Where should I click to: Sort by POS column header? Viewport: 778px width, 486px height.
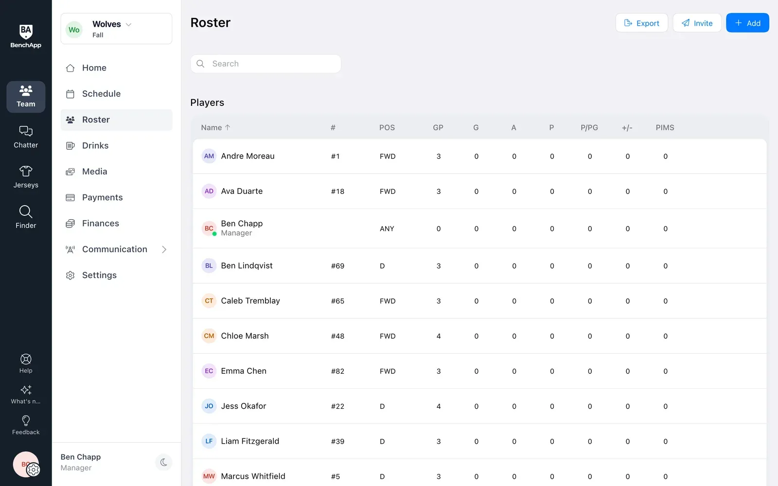[387, 127]
